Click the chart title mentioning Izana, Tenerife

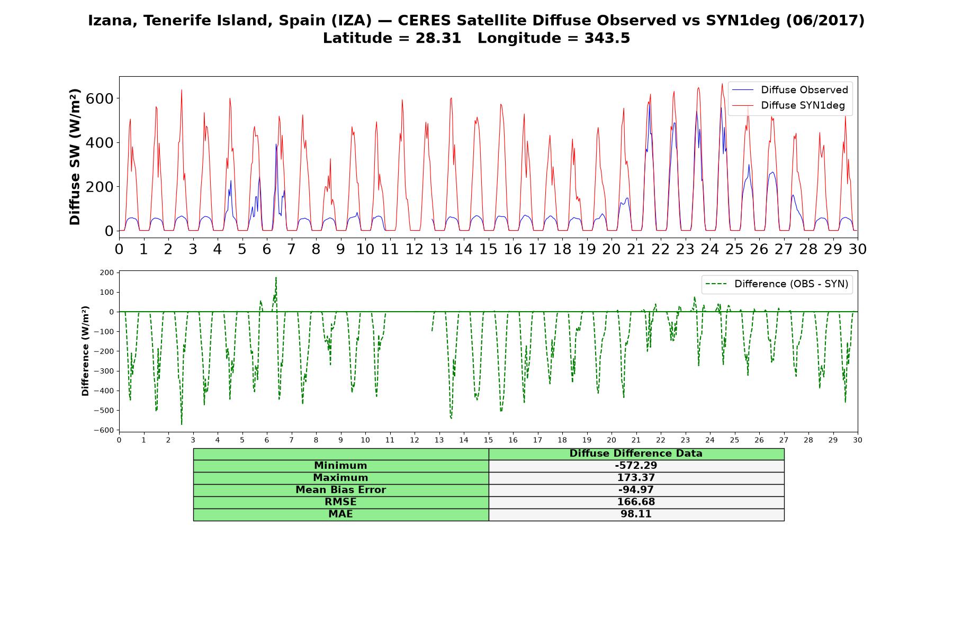tap(476, 21)
